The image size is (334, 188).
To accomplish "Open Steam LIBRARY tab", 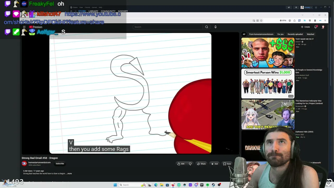I will (x=93, y=11).
